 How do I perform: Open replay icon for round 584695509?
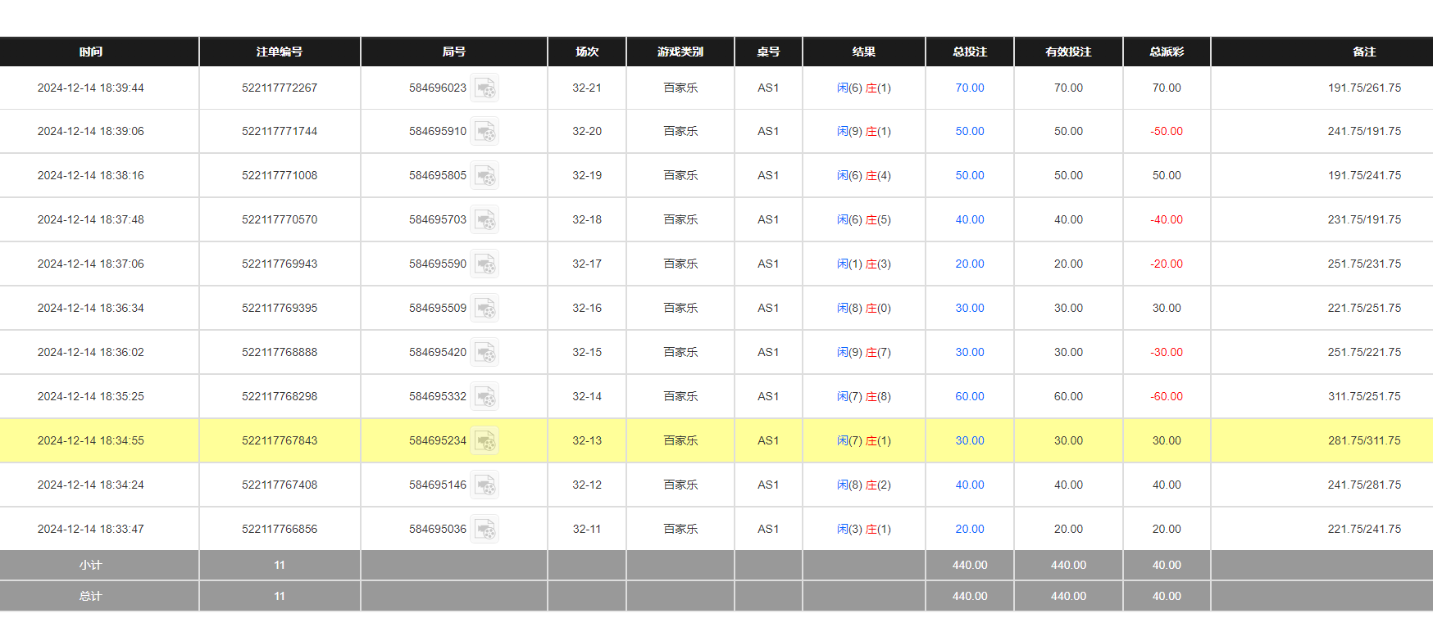pos(485,309)
